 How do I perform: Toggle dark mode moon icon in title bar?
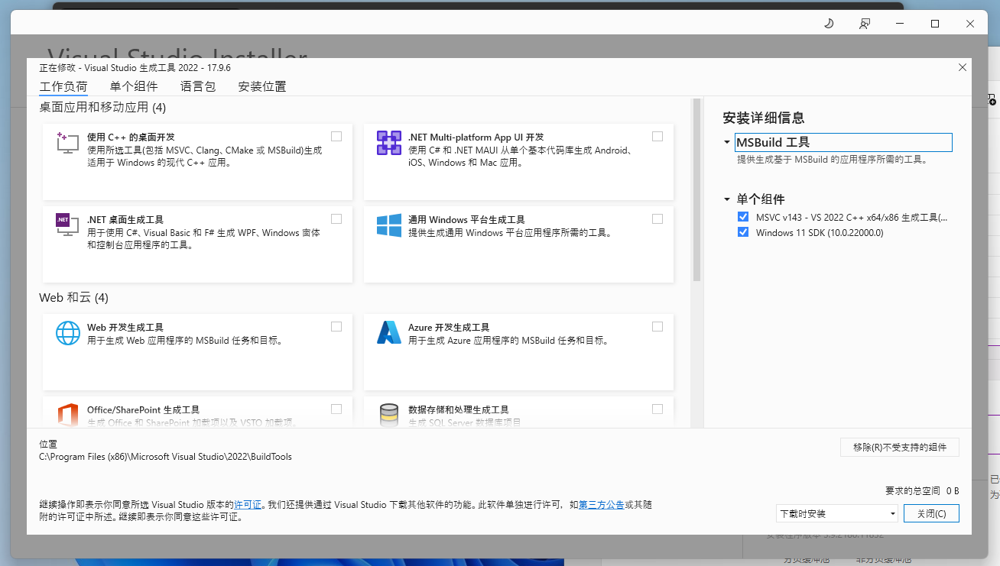829,24
